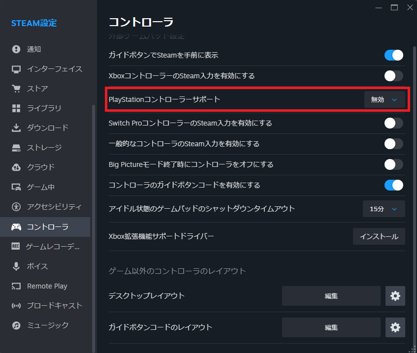Viewport: 417px width, 353px height.
Task: Toggle コントローラのガイドボタンコード off
Action: point(393,186)
